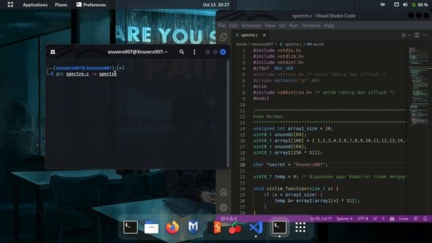Select language mode C in status bar
The image size is (432, 243).
click(x=383, y=219)
